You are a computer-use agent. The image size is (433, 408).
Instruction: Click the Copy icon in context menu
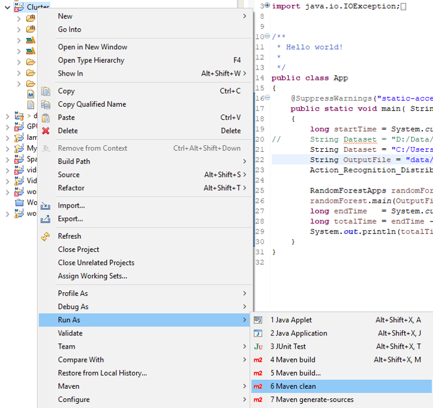click(x=46, y=91)
